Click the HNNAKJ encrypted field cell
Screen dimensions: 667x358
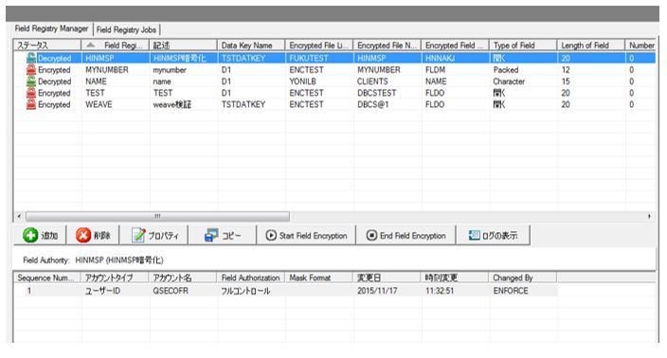(440, 59)
